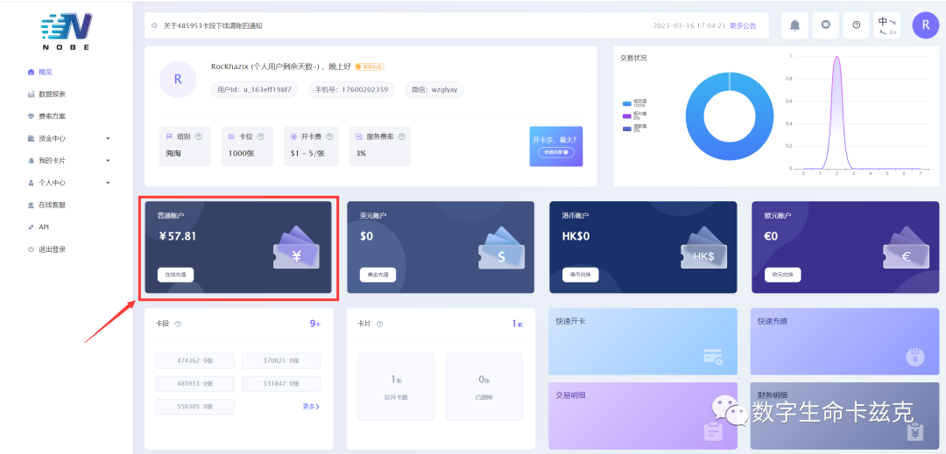The height and width of the screenshot is (454, 946).
Task: Click the help icon next to 卡片
Action: click(x=379, y=324)
